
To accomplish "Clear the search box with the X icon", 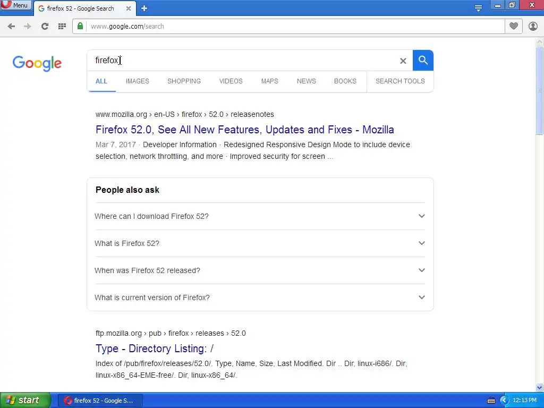I will point(403,61).
